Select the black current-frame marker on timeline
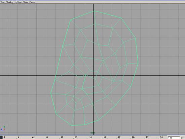The height and width of the screenshot is (139, 185). click(1, 137)
